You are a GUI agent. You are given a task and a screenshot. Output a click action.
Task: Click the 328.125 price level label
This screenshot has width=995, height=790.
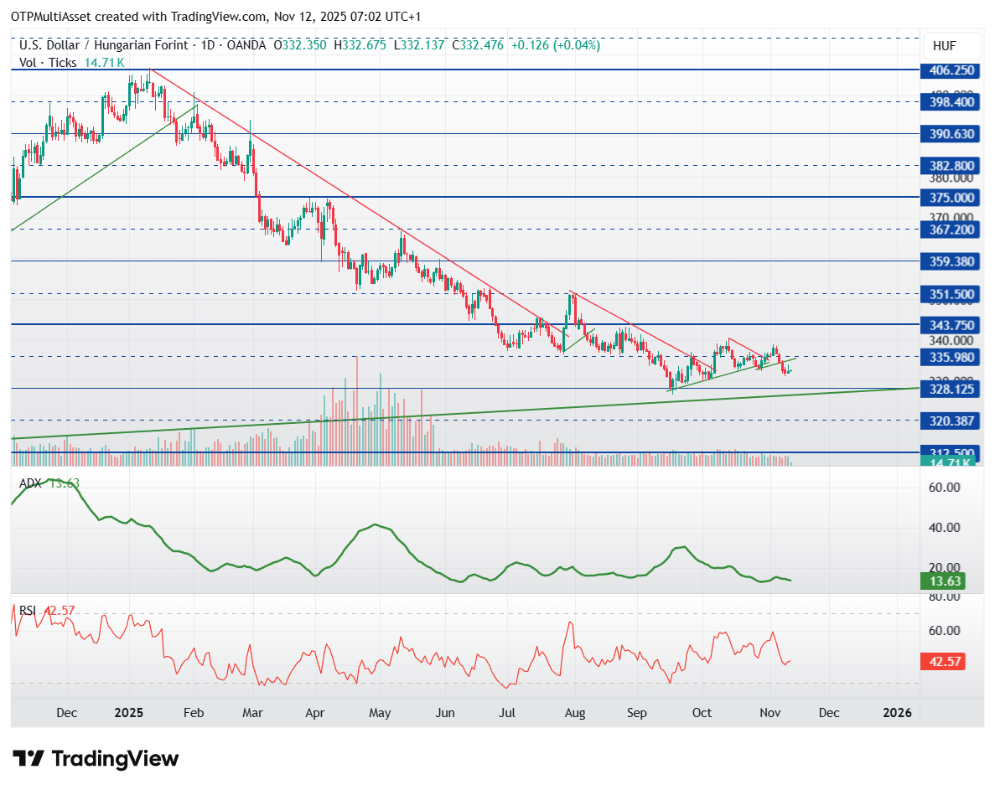(948, 389)
